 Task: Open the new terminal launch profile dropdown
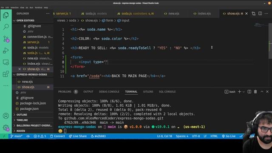(244, 92)
